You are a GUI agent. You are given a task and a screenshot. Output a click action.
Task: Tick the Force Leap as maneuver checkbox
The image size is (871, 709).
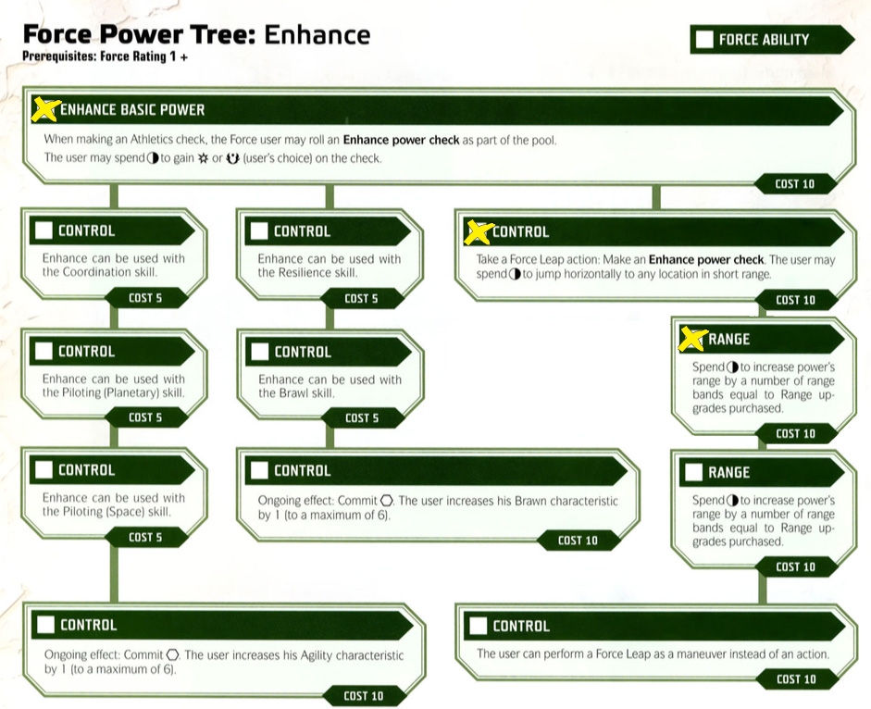(478, 626)
